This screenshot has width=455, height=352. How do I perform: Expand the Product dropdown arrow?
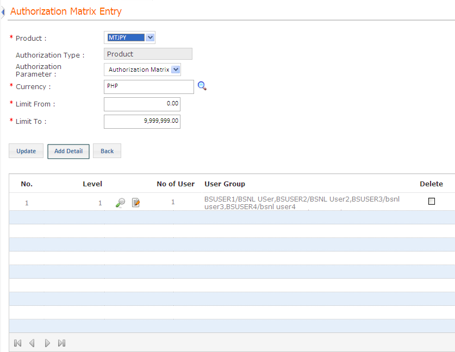[x=150, y=37]
